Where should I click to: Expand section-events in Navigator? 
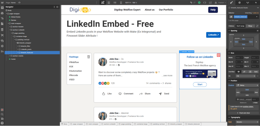10,56
